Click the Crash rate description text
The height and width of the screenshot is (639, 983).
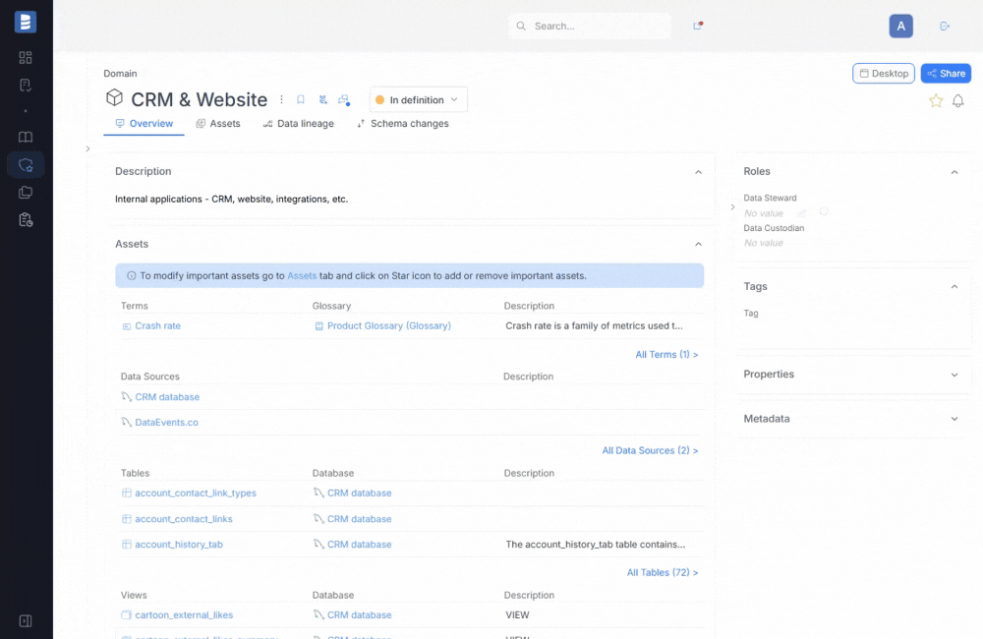point(594,326)
